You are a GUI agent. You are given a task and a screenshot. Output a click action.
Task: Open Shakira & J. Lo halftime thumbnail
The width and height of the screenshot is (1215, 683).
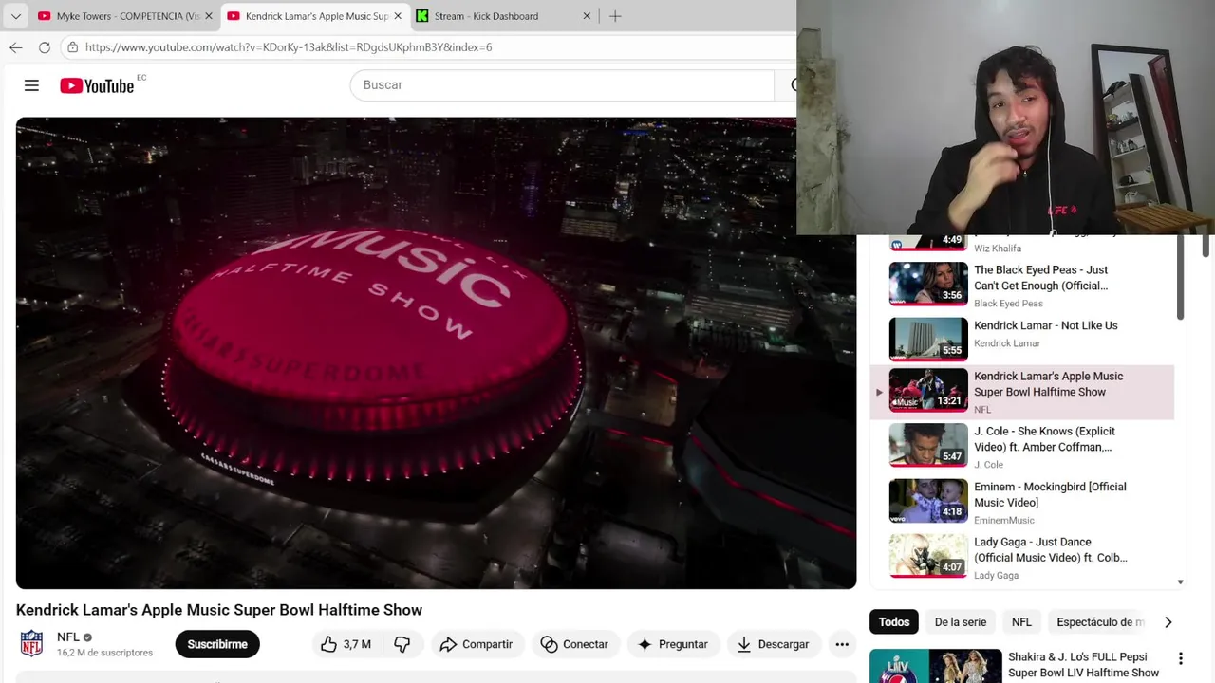coord(936,666)
